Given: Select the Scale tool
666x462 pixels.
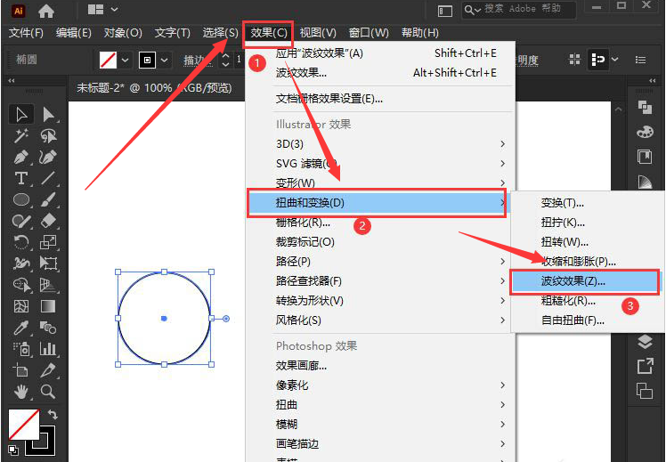Looking at the screenshot, I should [48, 242].
